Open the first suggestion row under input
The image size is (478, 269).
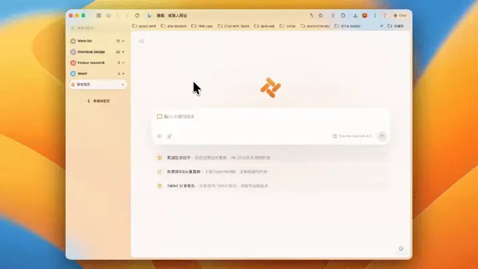pyautogui.click(x=272, y=157)
